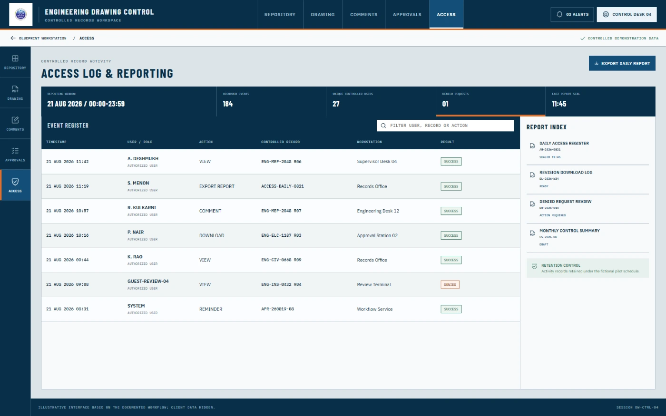This screenshot has width=666, height=416.
Task: Select the Access shield sidebar icon
Action: pos(15,182)
